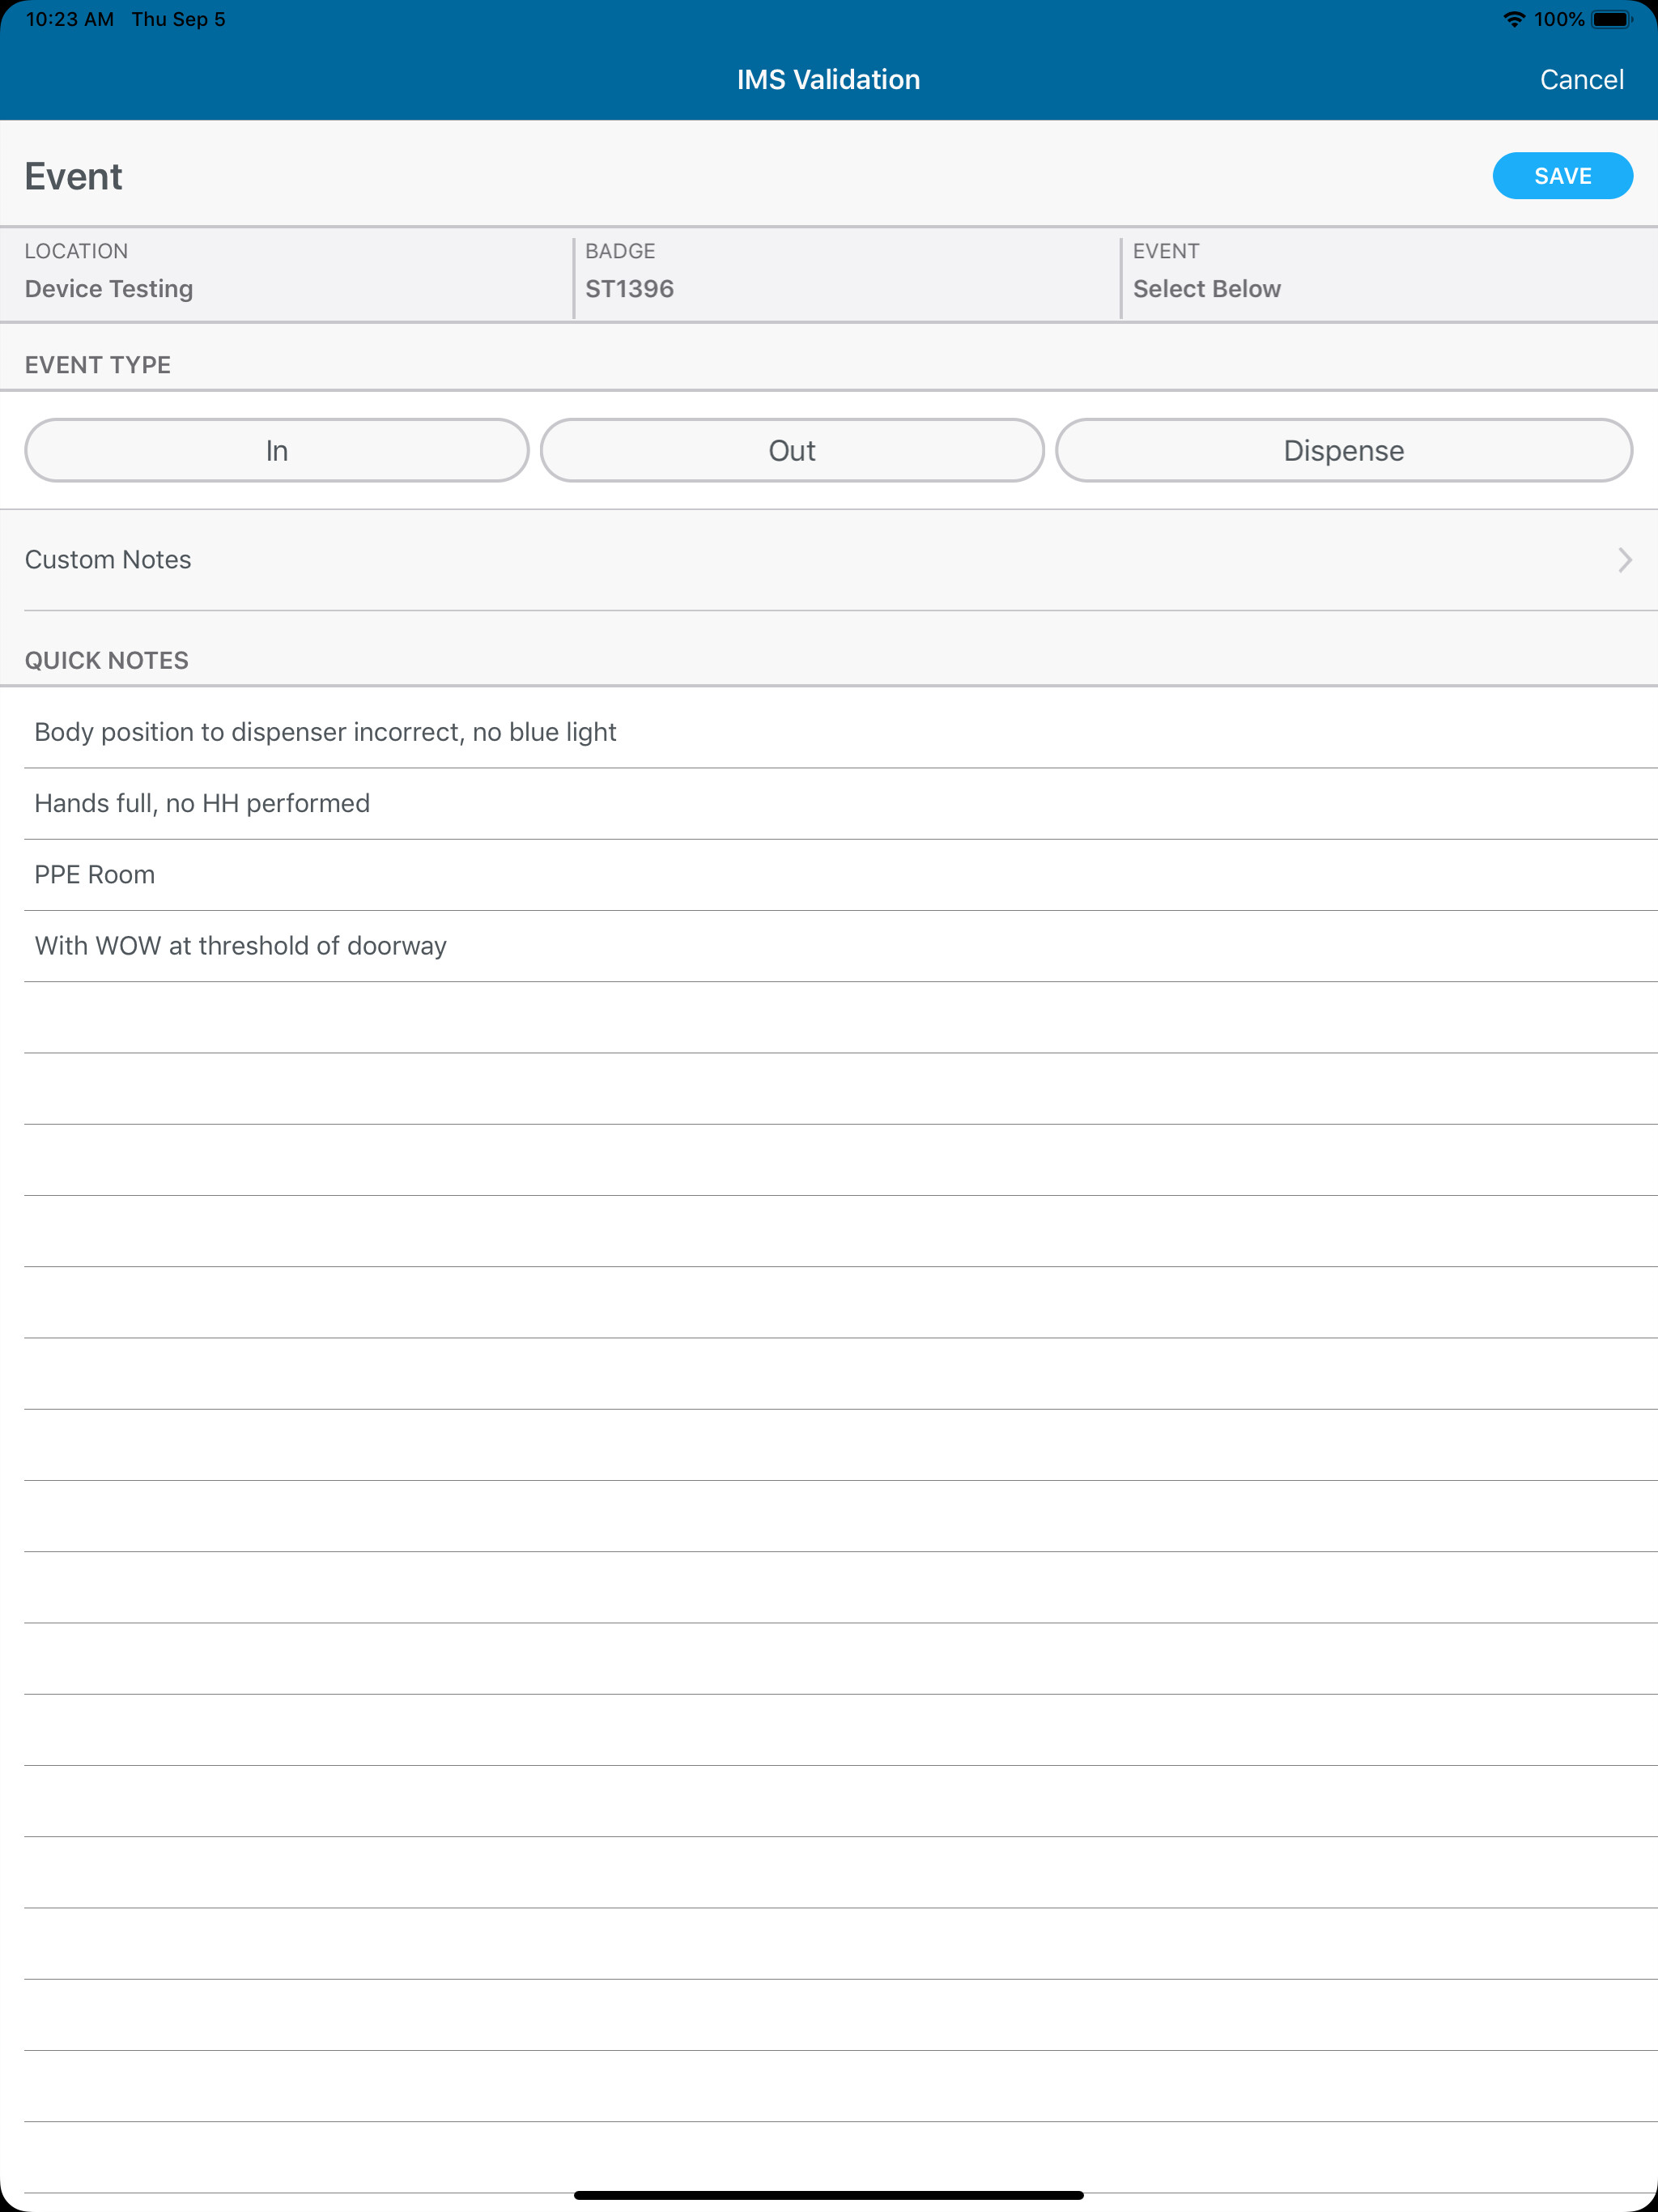Open the Custom Notes row
The height and width of the screenshot is (2212, 1658).
829,560
